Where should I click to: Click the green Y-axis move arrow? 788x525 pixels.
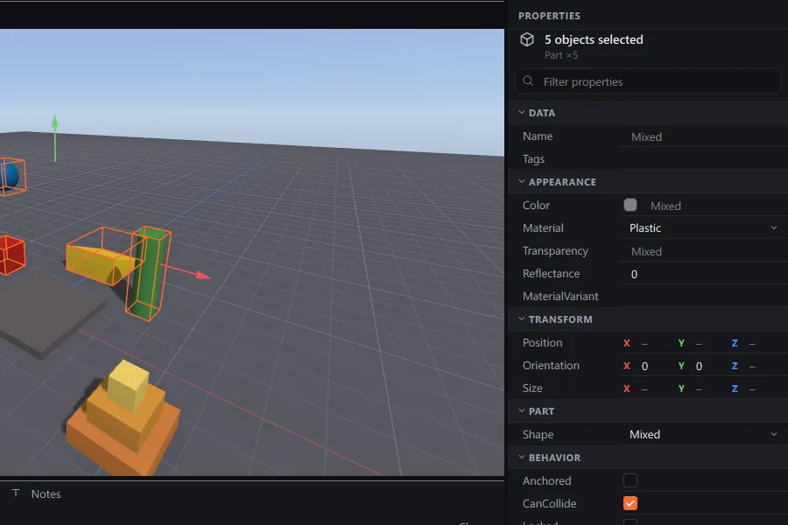(55, 137)
